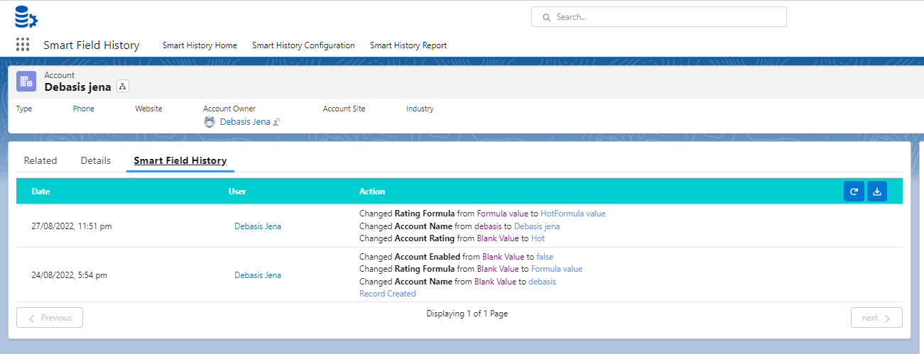Switch to the Details tab
The width and height of the screenshot is (924, 354).
click(96, 160)
